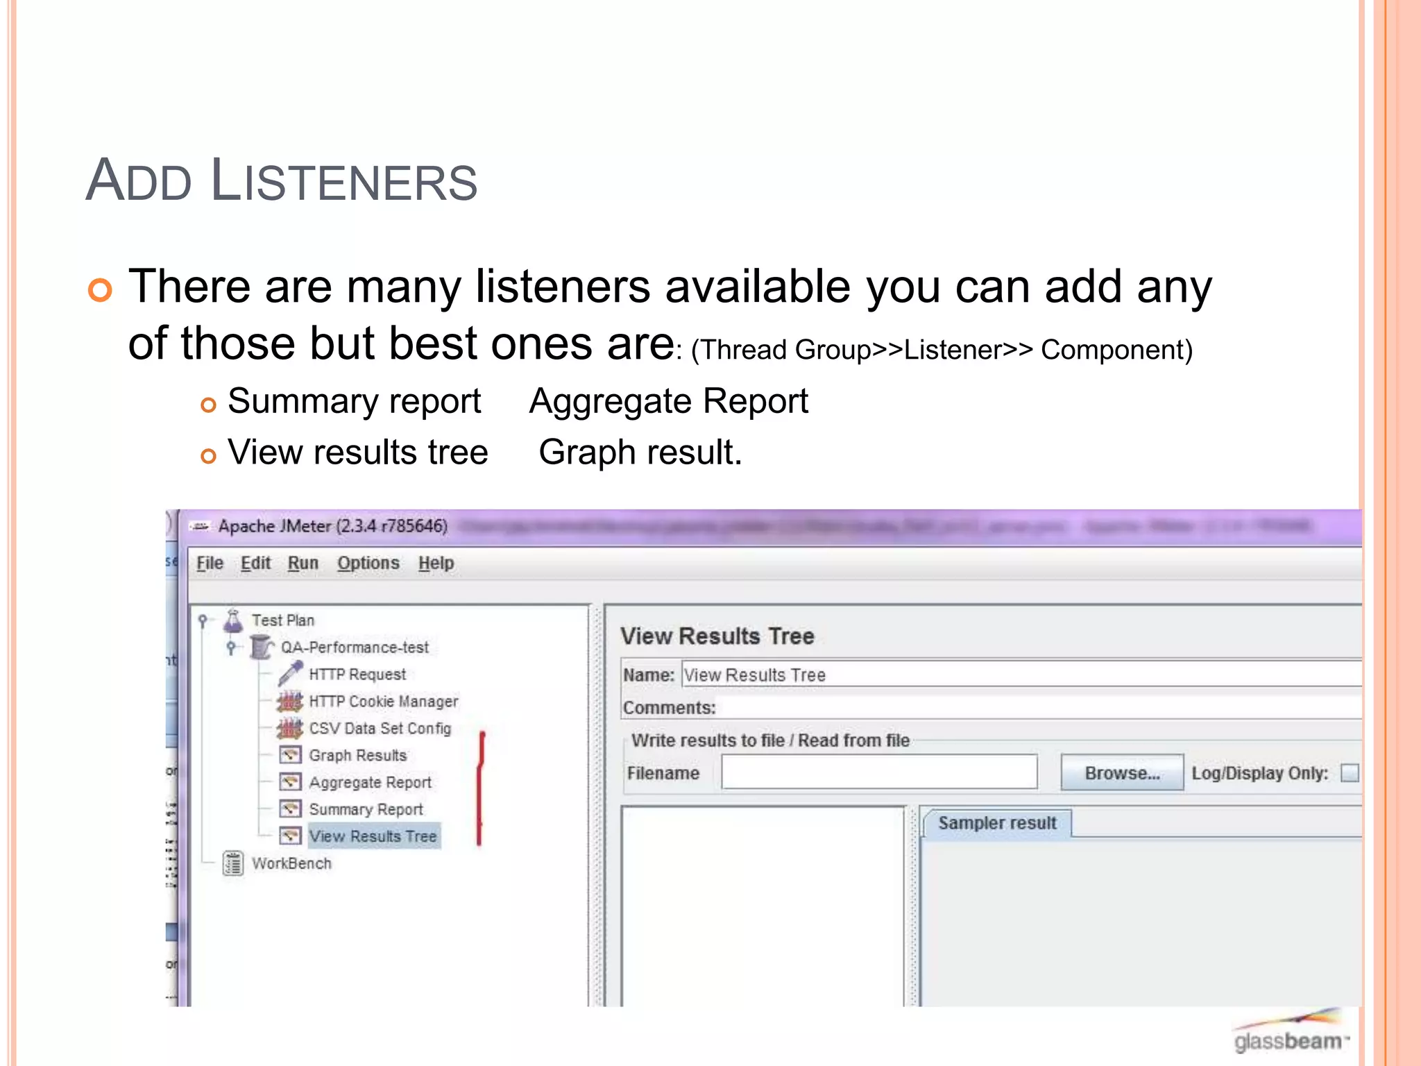The height and width of the screenshot is (1066, 1421).
Task: Click the Name field containing View Results Tree
Action: pyautogui.click(x=1021, y=675)
